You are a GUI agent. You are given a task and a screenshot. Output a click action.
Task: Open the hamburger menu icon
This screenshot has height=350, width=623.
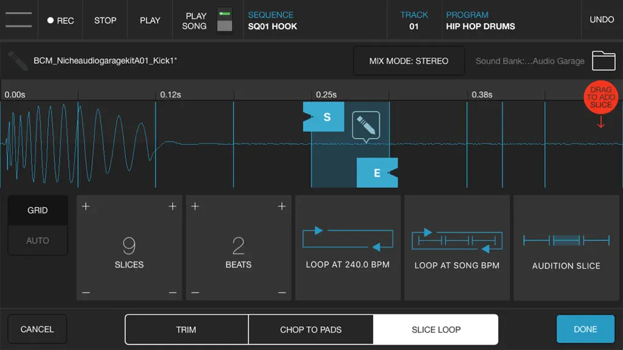(19, 20)
